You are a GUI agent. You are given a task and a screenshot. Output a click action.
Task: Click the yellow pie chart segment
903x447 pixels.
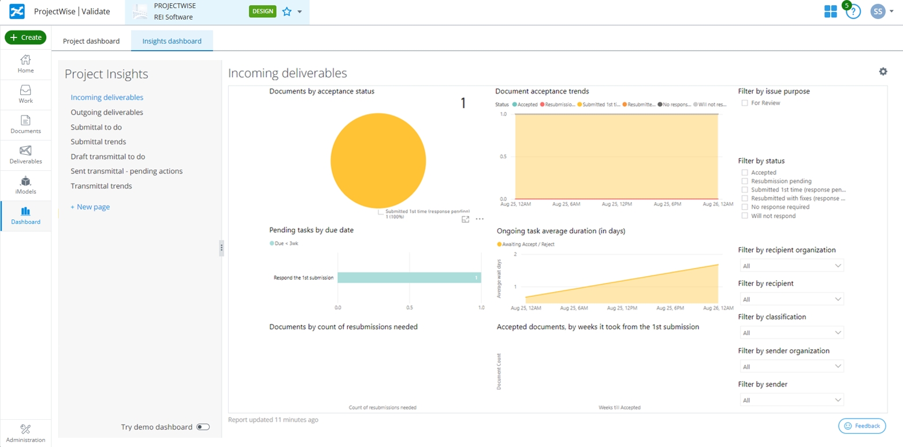pos(378,161)
